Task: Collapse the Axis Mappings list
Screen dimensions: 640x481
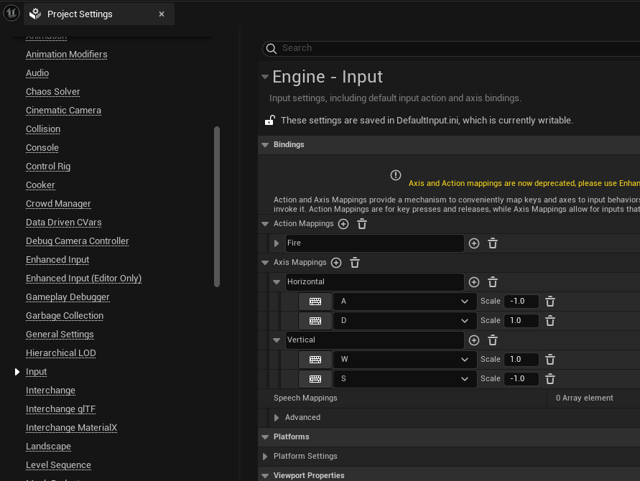Action: coord(265,263)
